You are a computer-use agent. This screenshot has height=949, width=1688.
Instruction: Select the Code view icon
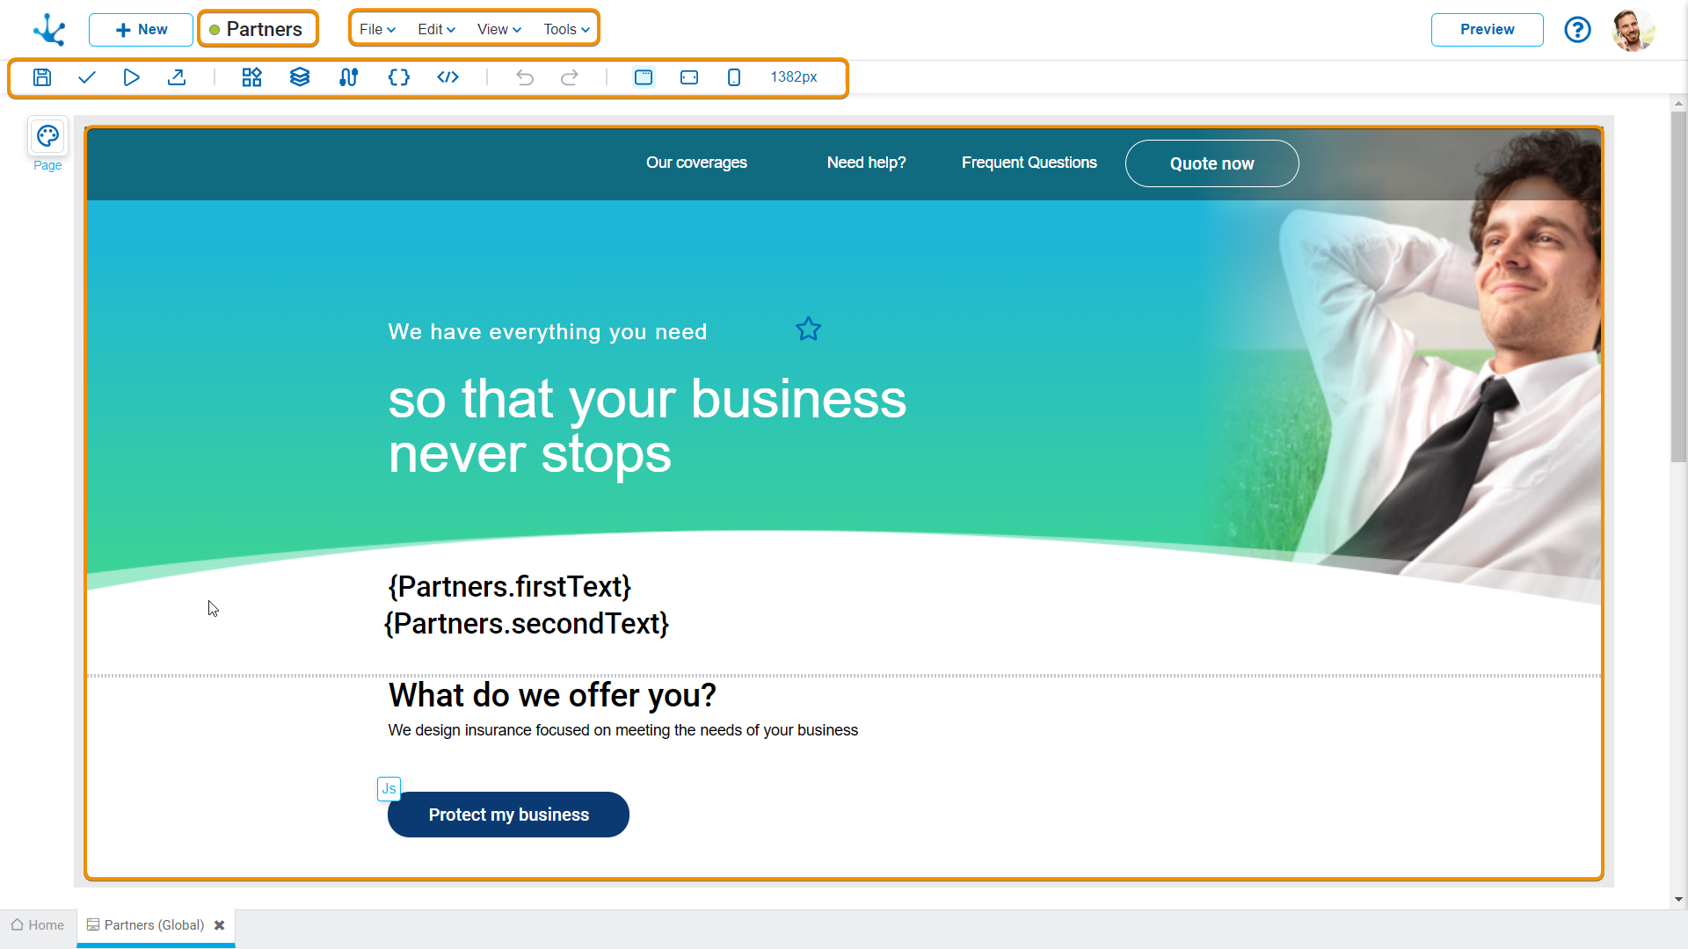point(447,76)
